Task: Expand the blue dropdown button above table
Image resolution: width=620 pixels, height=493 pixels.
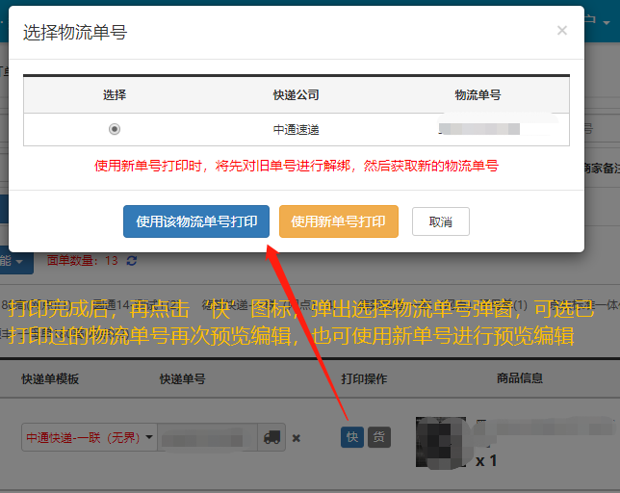Action: [x=17, y=261]
